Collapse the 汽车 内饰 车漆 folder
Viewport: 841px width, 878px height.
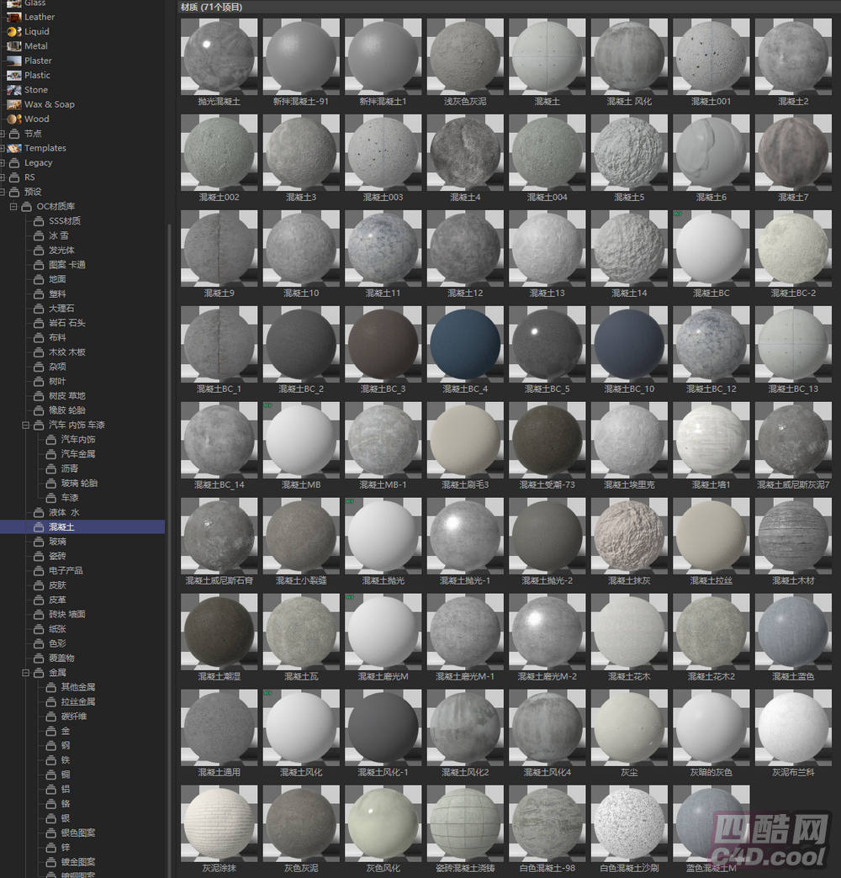pyautogui.click(x=26, y=425)
